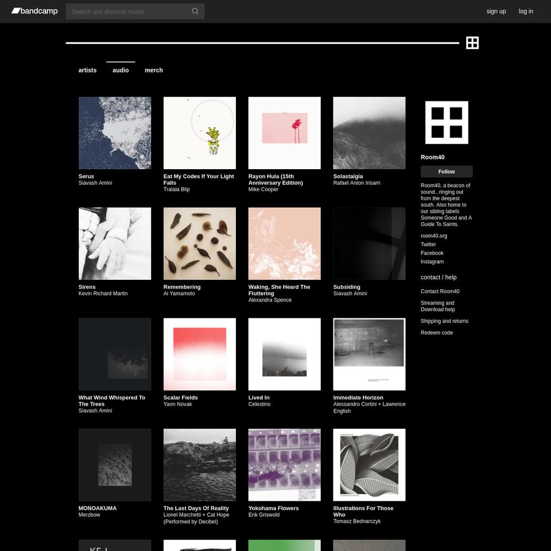The height and width of the screenshot is (551, 551).
Task: Open Eat My Codes If Your Light Falls cover
Action: pos(199,133)
